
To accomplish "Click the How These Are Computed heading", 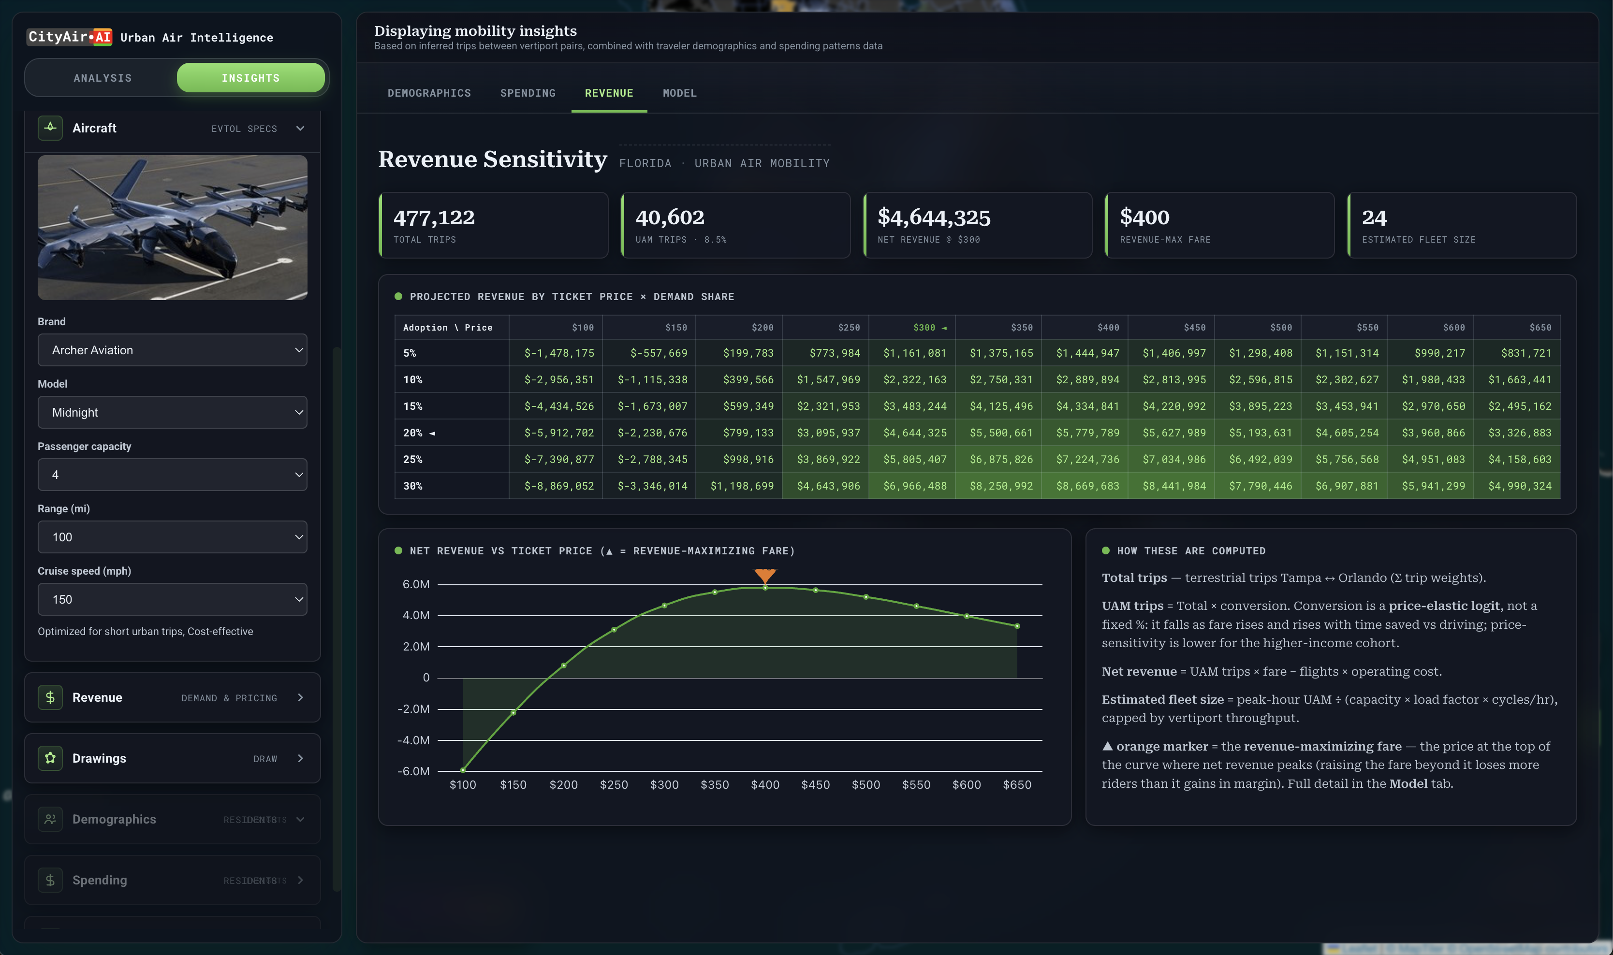I will 1191,551.
